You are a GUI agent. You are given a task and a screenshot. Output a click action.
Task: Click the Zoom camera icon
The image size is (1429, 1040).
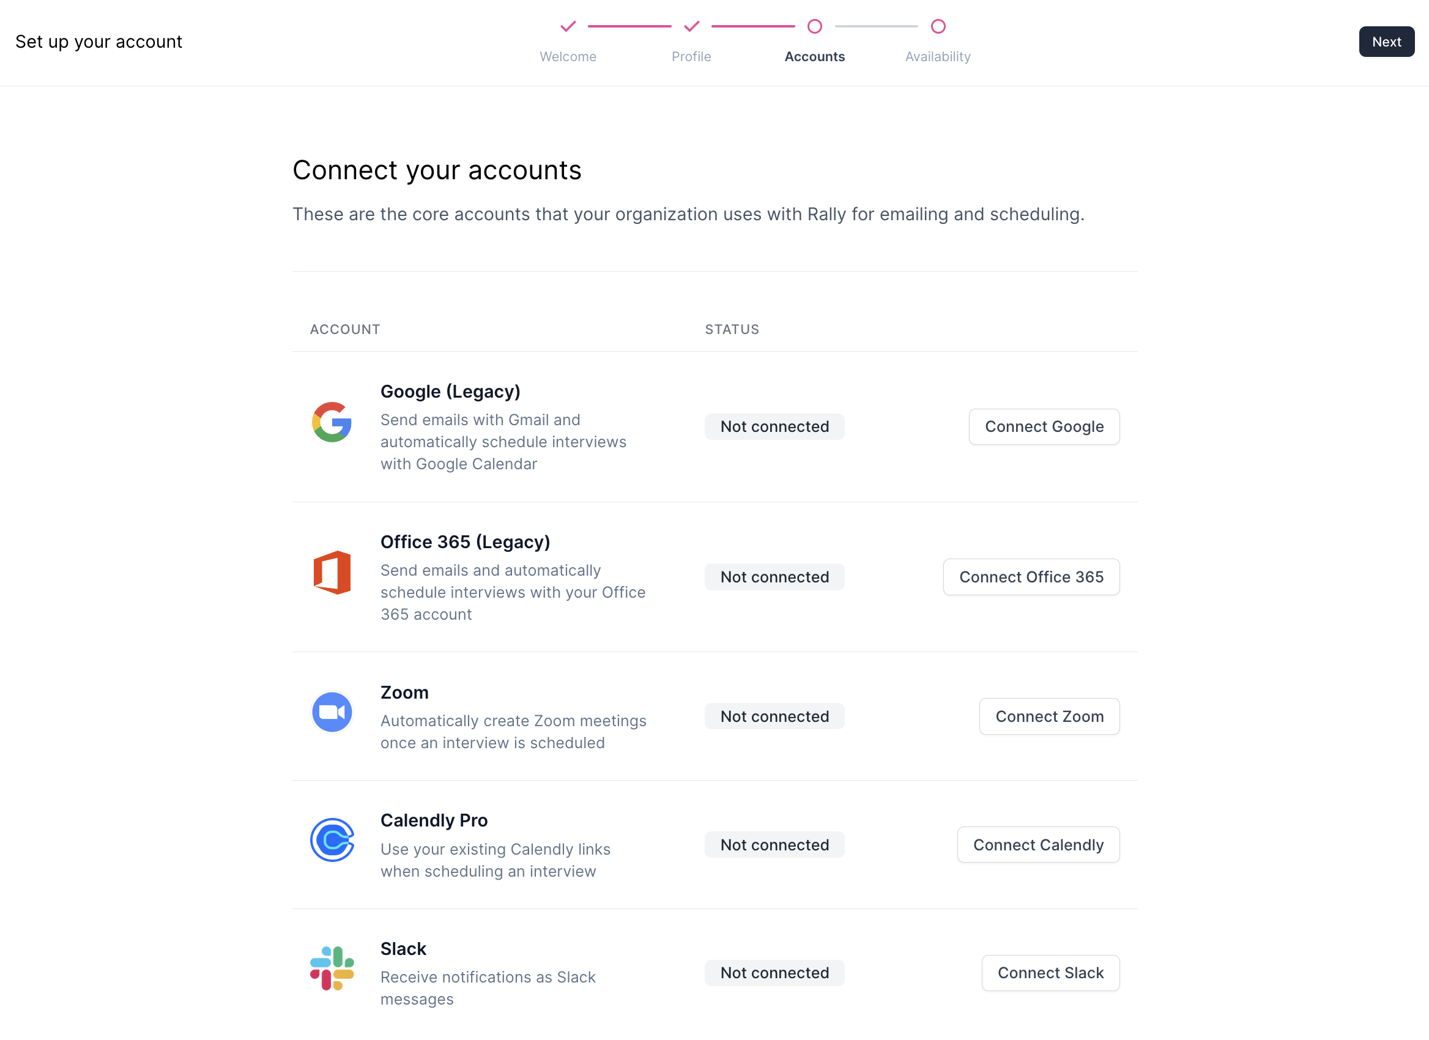(x=332, y=712)
